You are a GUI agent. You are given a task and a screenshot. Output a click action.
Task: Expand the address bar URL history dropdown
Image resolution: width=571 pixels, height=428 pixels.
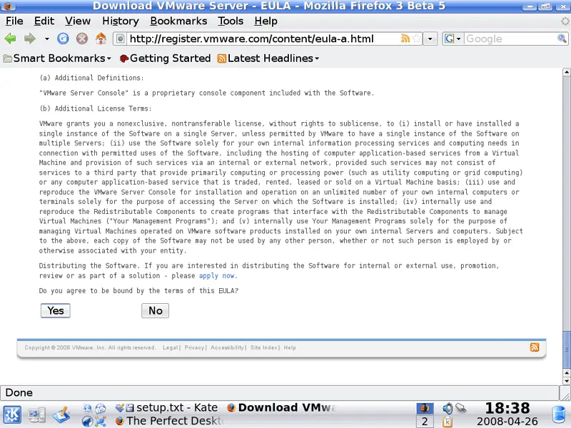click(430, 39)
